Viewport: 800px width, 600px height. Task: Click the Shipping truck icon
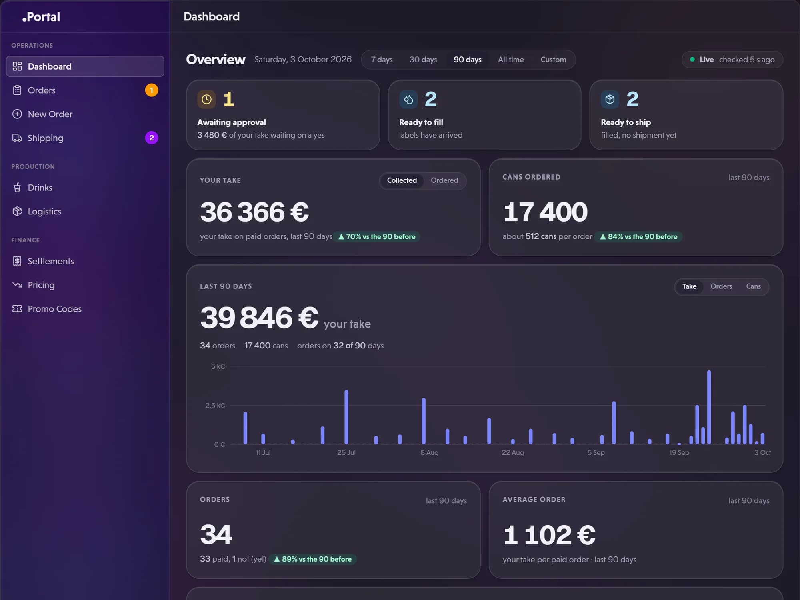coord(17,138)
